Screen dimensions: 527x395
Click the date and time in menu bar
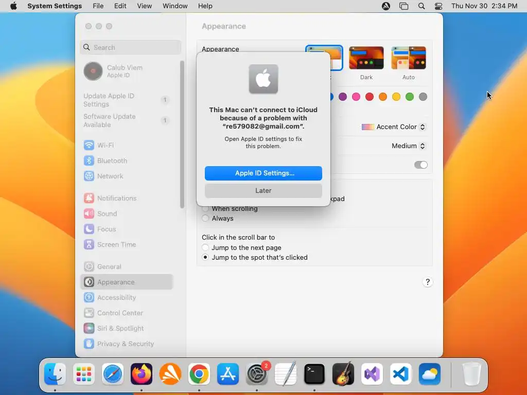pyautogui.click(x=484, y=6)
